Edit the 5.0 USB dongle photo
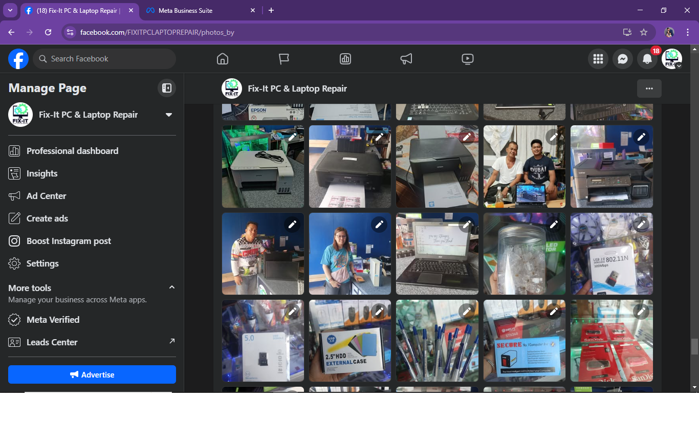The image size is (699, 443). pos(292,311)
